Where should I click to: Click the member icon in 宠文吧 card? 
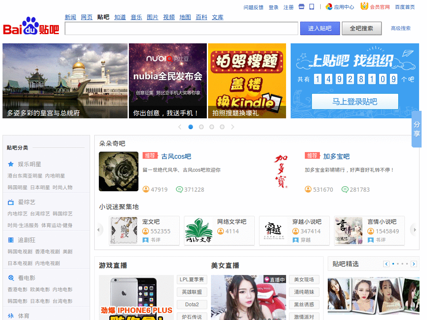tap(146, 231)
